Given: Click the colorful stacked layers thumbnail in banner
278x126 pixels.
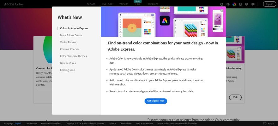Looking at the screenshot, I should tap(190, 30).
